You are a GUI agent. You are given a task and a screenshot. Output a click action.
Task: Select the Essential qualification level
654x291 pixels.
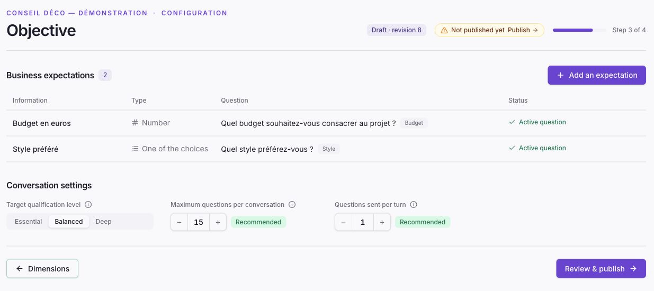pyautogui.click(x=28, y=222)
